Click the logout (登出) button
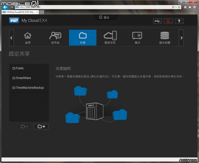The width and height of the screenshot is (199, 163). click(x=104, y=17)
